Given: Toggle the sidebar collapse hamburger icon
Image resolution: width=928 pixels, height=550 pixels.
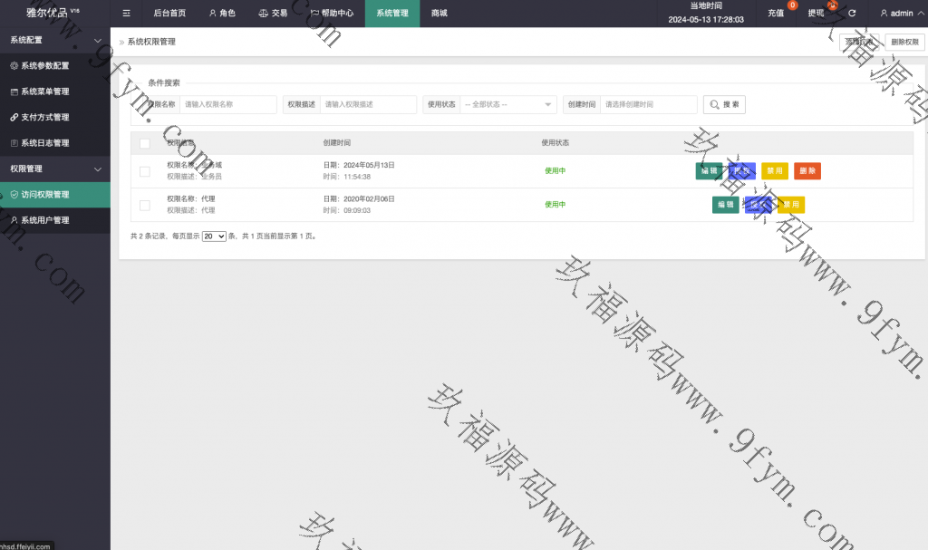Looking at the screenshot, I should [x=126, y=14].
